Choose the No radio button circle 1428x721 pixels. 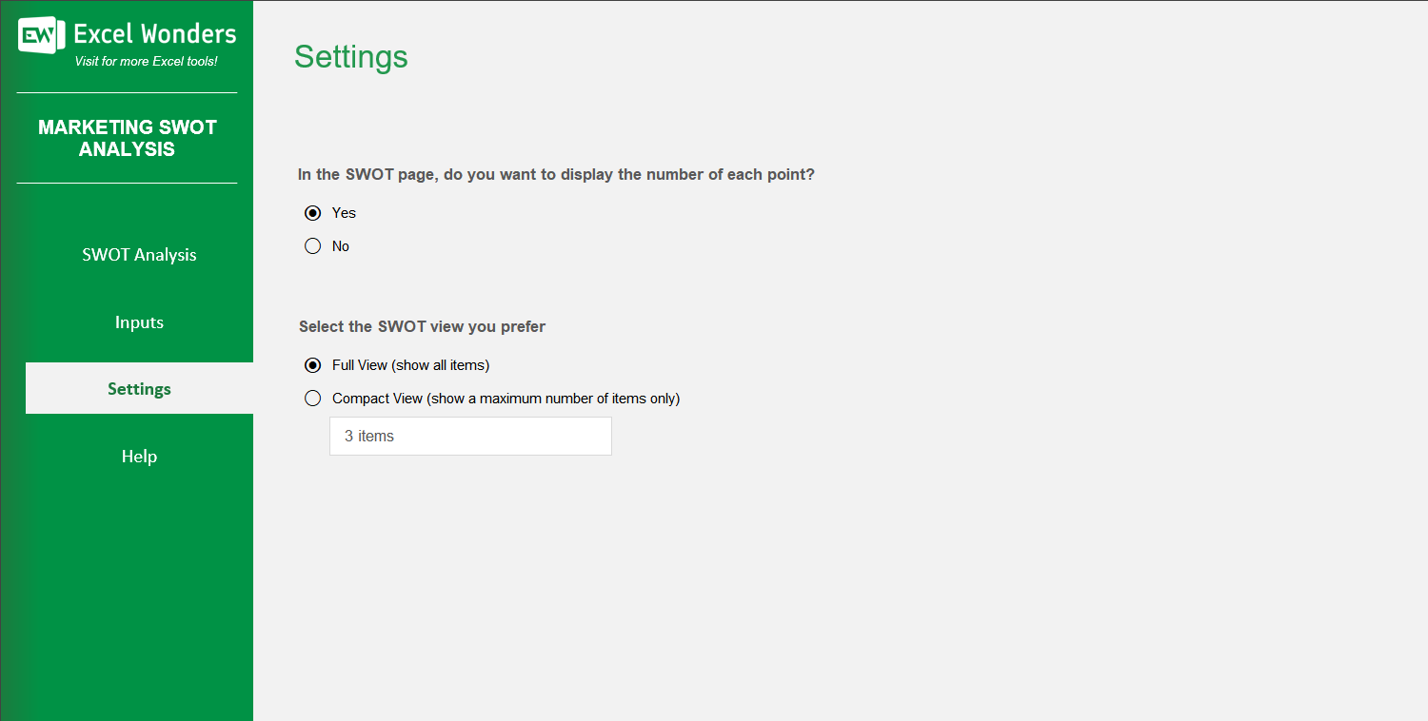tap(312, 246)
